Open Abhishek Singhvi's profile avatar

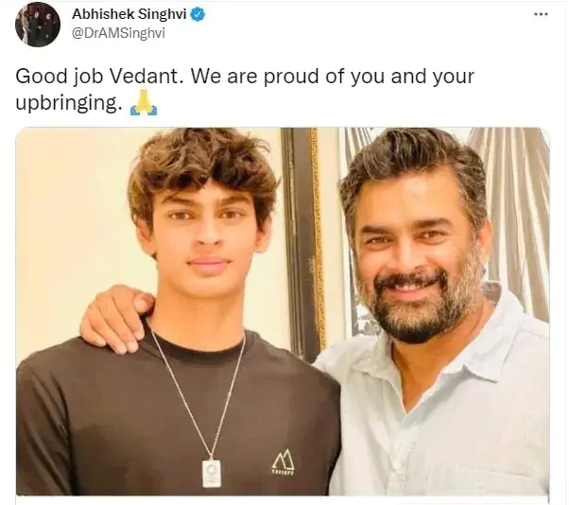(x=38, y=25)
